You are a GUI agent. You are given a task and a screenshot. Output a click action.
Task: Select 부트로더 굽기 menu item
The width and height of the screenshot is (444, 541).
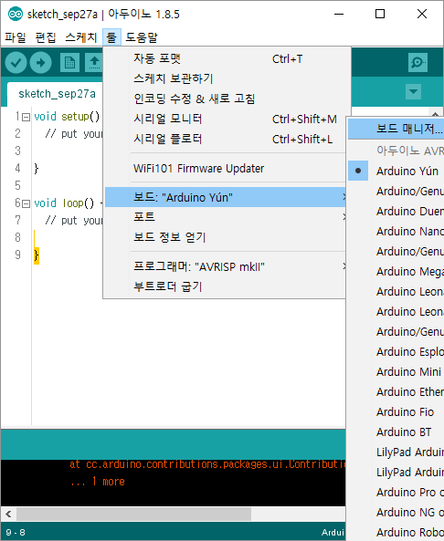coord(226,286)
